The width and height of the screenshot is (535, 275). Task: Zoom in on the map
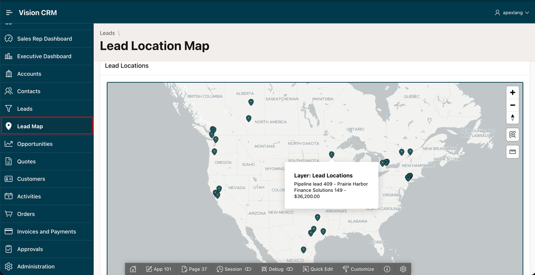512,92
